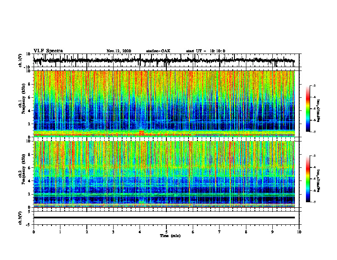337x260 pixels.
Task: Click the "Time (min)" axis title
Action: click(x=170, y=236)
